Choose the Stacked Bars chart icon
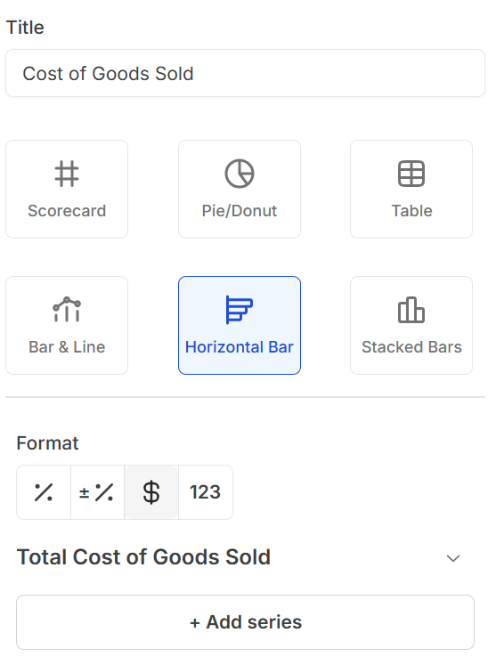 [x=411, y=310]
